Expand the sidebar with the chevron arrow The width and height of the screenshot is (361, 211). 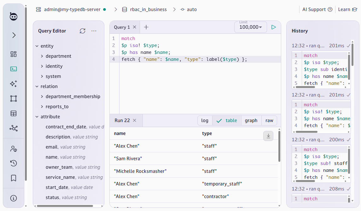tap(14, 35)
